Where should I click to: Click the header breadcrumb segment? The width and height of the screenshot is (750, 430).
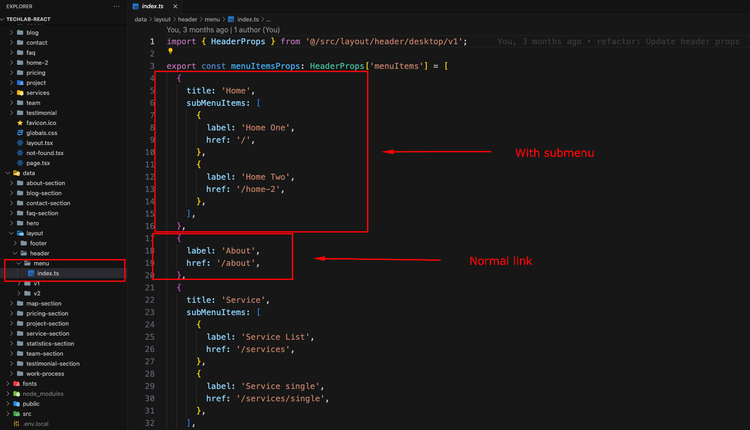[187, 20]
